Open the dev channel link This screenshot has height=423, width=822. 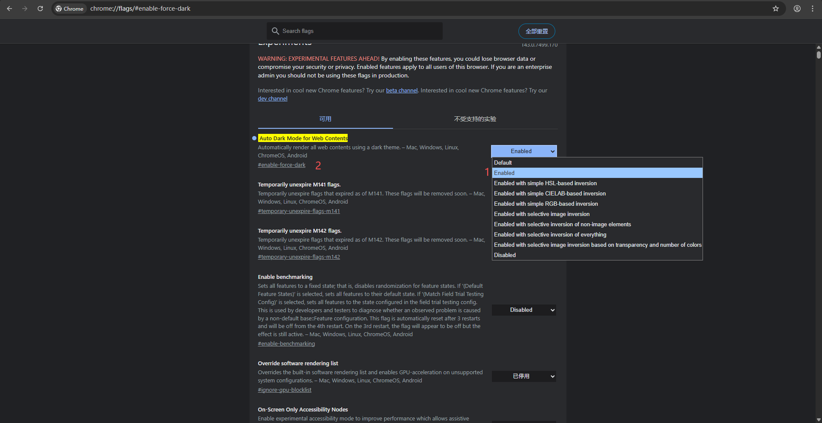tap(273, 99)
